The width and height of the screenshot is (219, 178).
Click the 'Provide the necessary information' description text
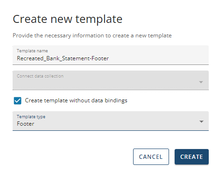click(92, 36)
